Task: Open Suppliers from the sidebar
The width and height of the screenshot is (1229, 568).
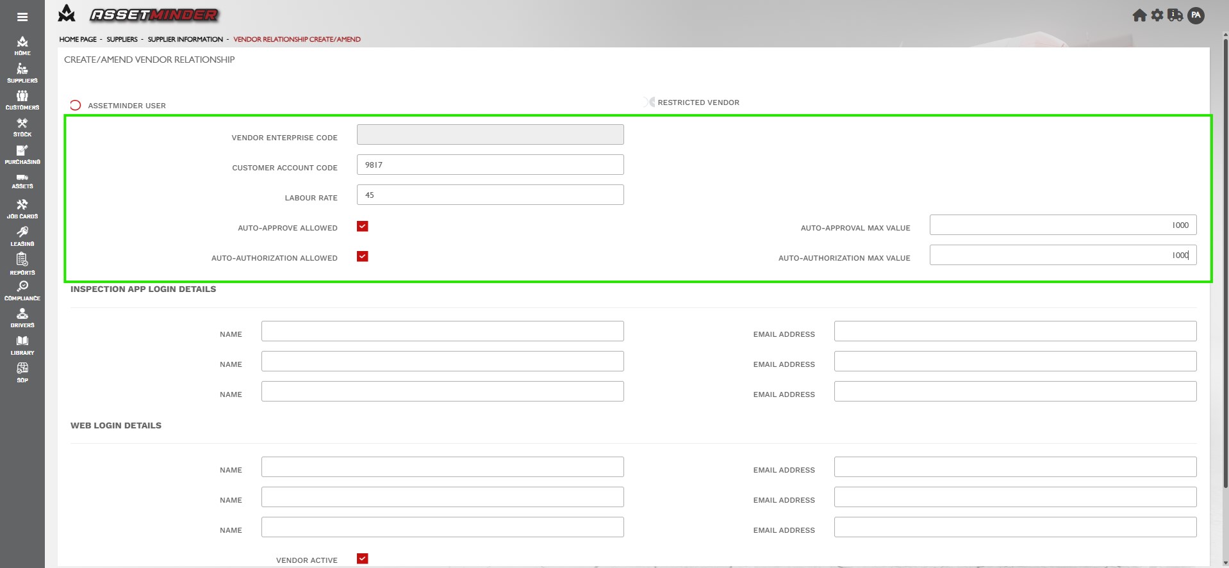Action: pyautogui.click(x=22, y=73)
